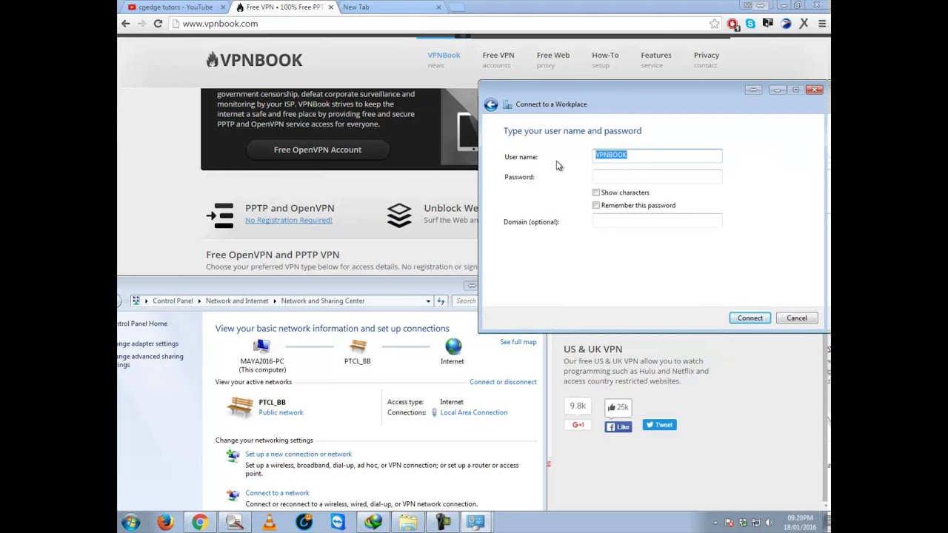Click the See full map link
The width and height of the screenshot is (948, 533).
518,342
